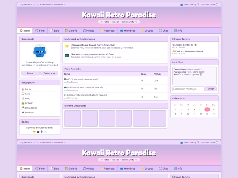
Task: Click the star icon beside the Bienvenidos news item
Action: pyautogui.click(x=67, y=46)
